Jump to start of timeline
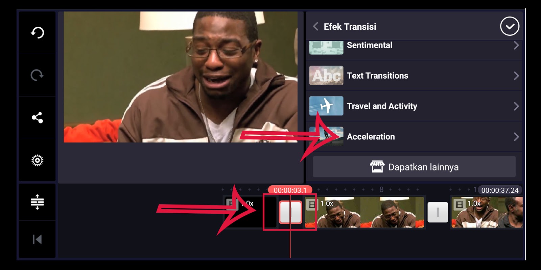541x270 pixels. 37,240
